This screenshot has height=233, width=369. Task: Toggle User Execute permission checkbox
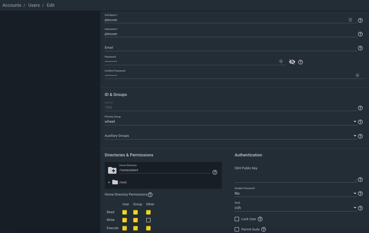[x=125, y=228]
